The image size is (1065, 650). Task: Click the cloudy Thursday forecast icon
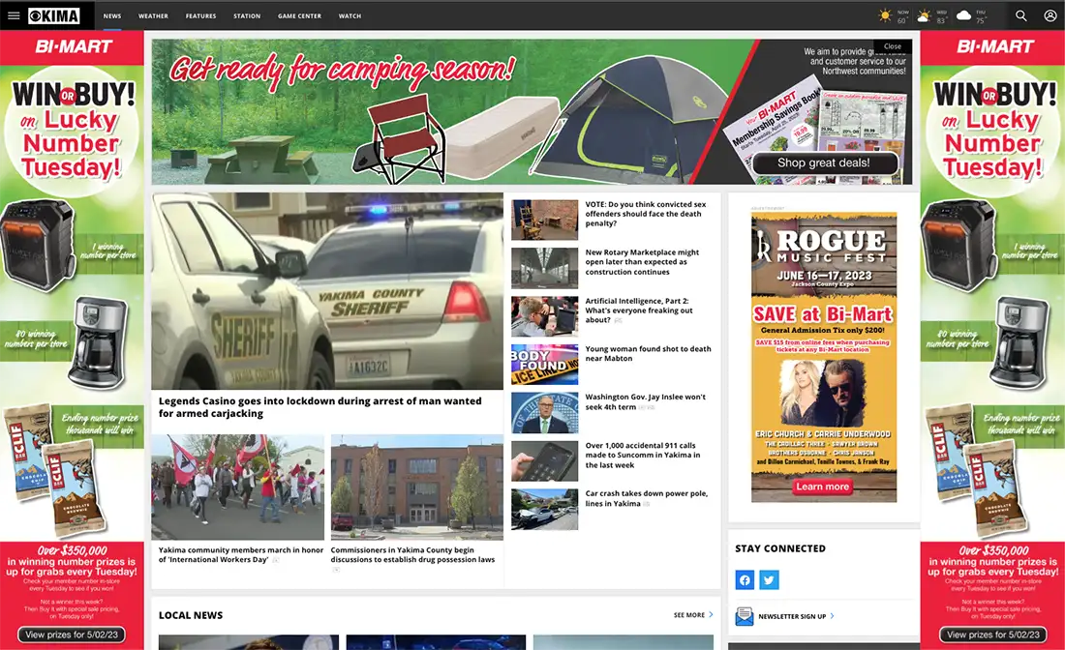(963, 15)
